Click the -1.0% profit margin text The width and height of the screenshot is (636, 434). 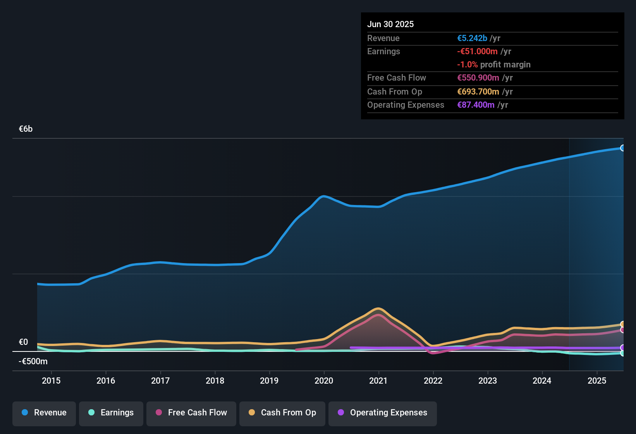coord(494,64)
